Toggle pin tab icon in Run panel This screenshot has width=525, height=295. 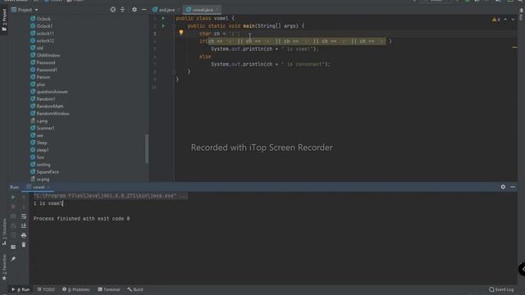tap(13, 259)
